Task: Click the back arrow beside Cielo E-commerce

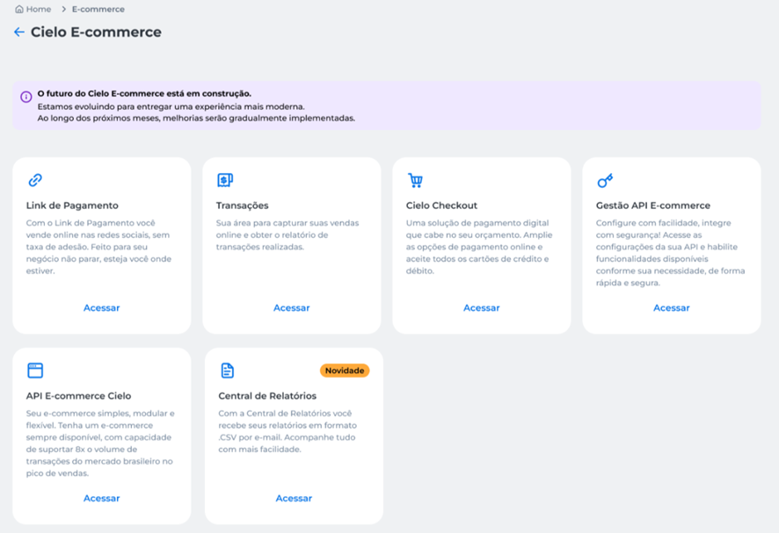Action: (18, 32)
